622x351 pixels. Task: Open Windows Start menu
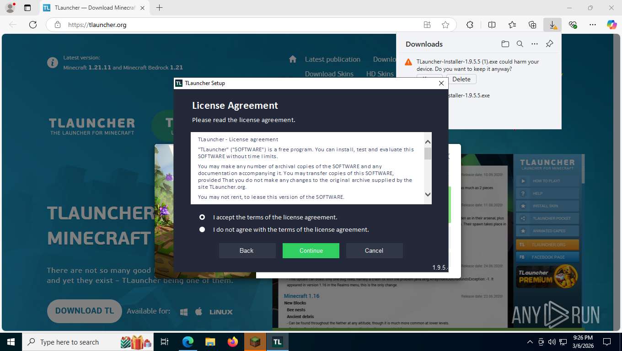(x=11, y=342)
